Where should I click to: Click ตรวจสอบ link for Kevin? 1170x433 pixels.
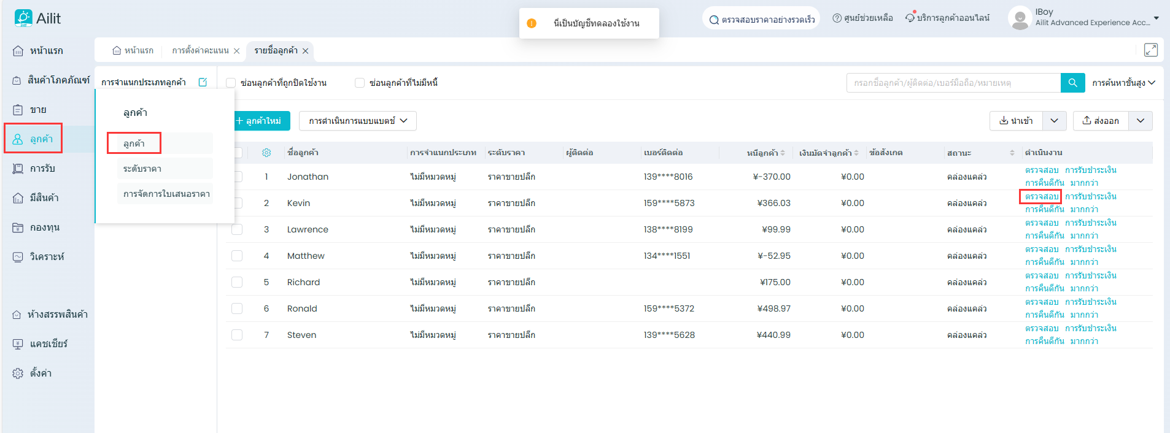tap(1041, 196)
